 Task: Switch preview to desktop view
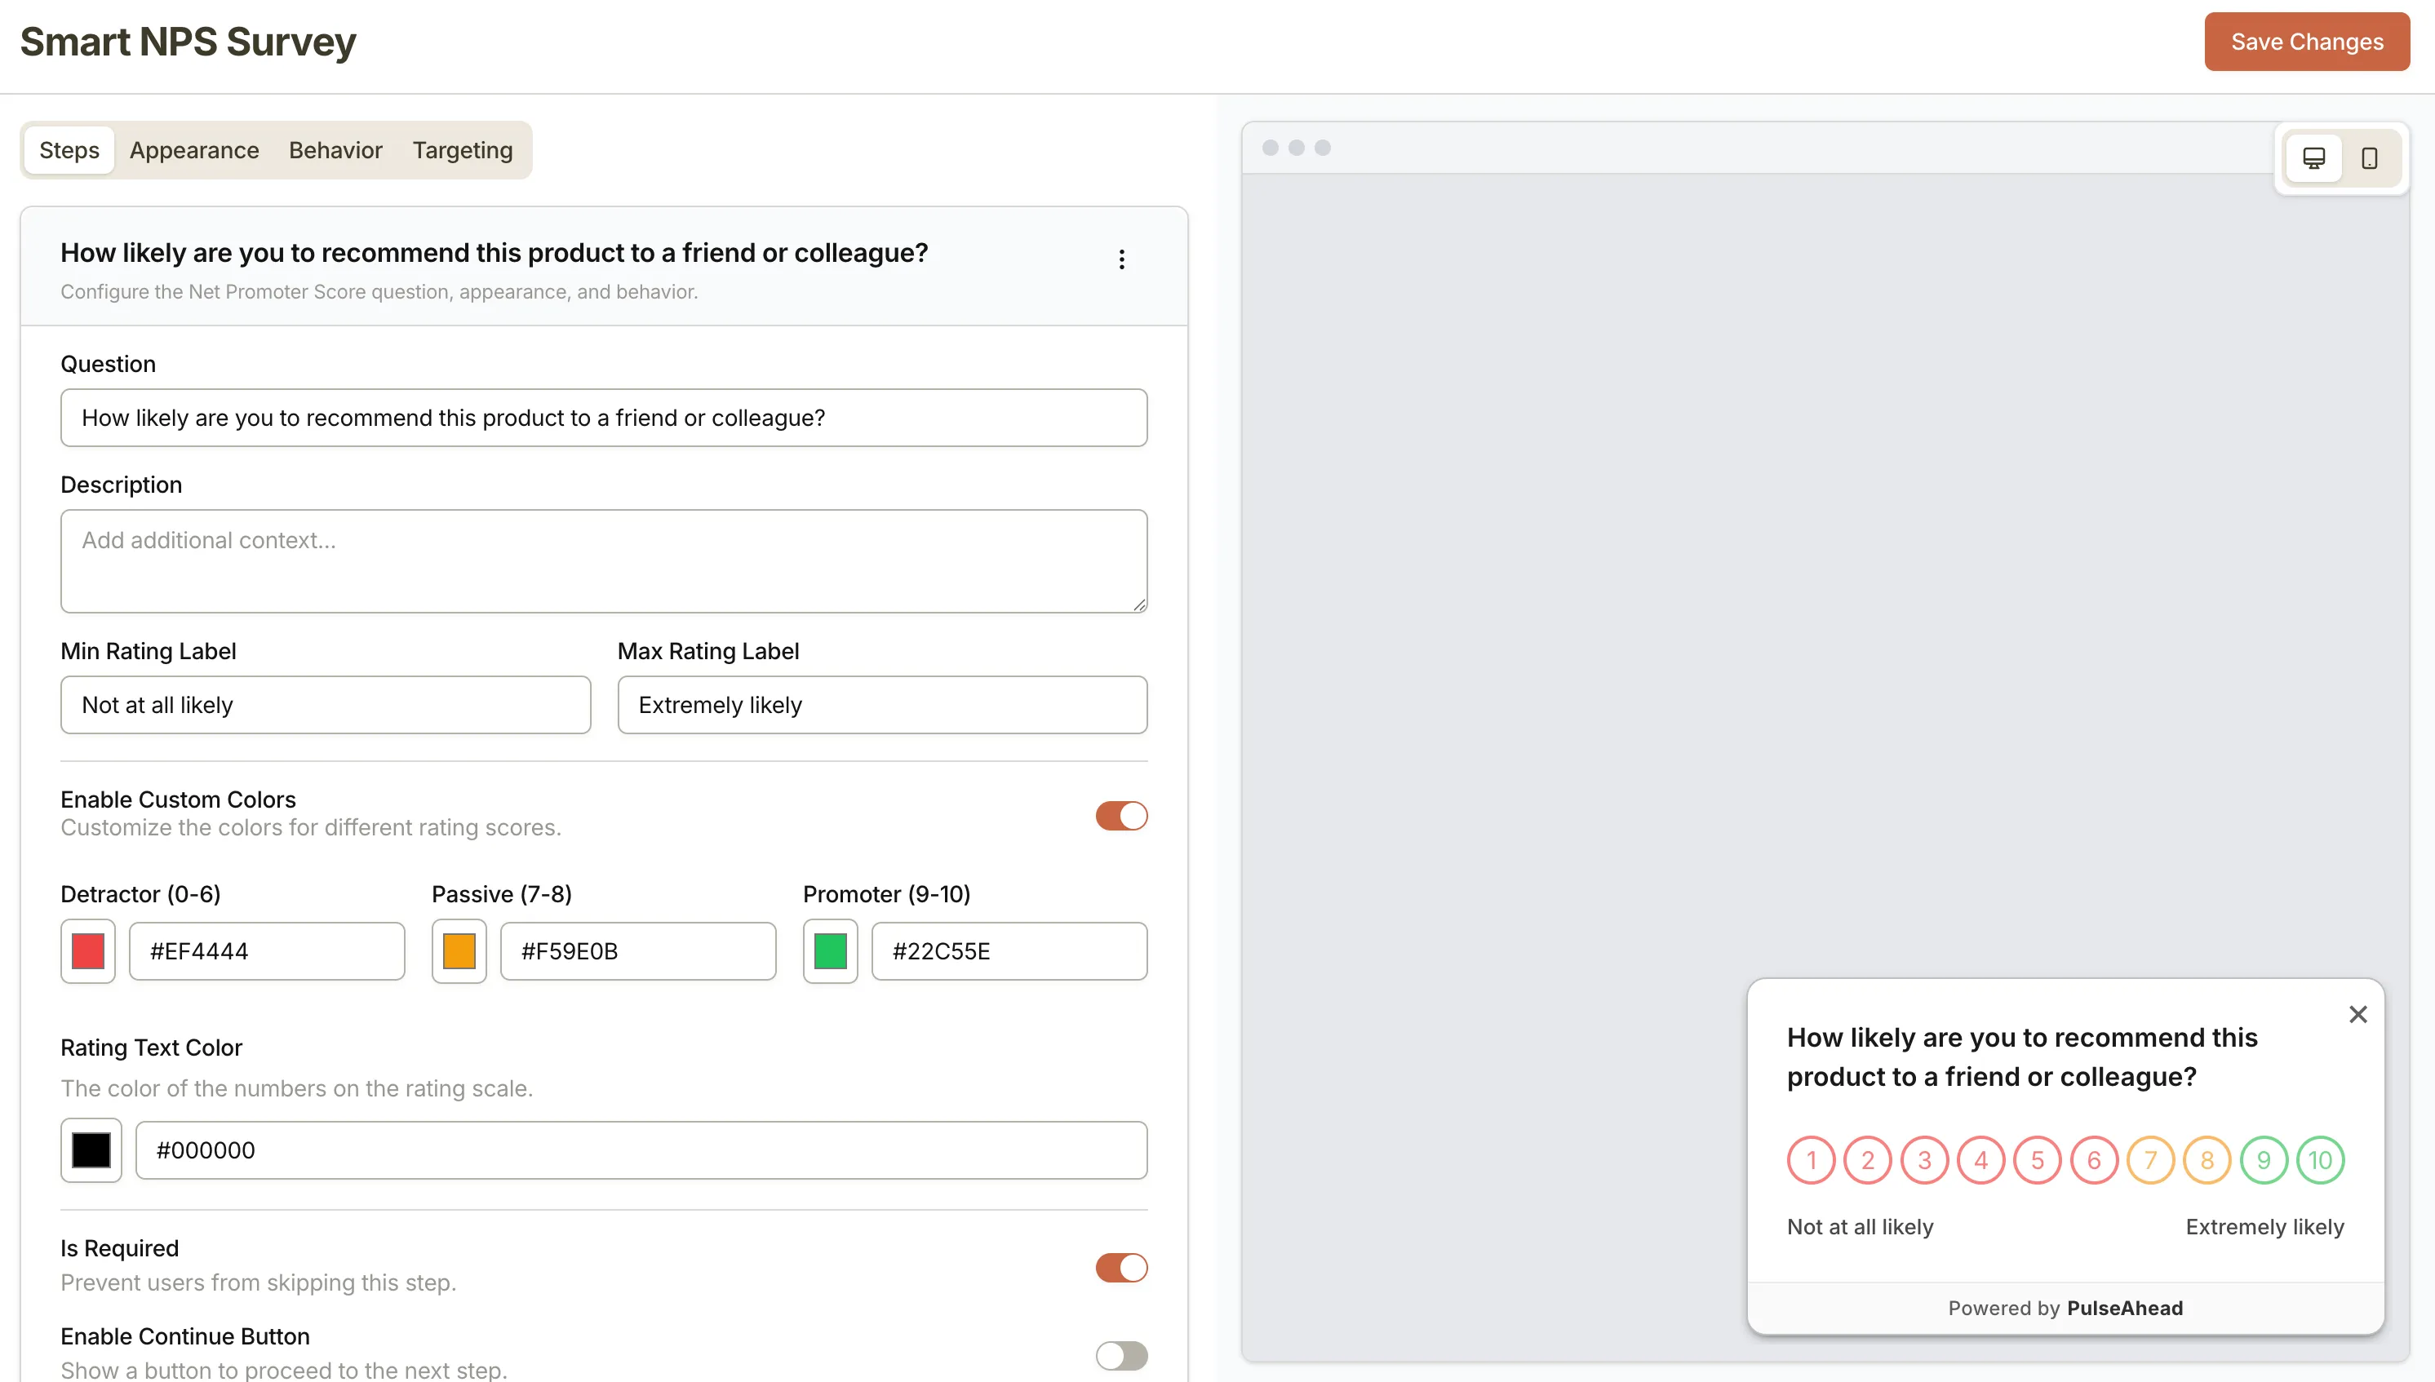(2314, 157)
